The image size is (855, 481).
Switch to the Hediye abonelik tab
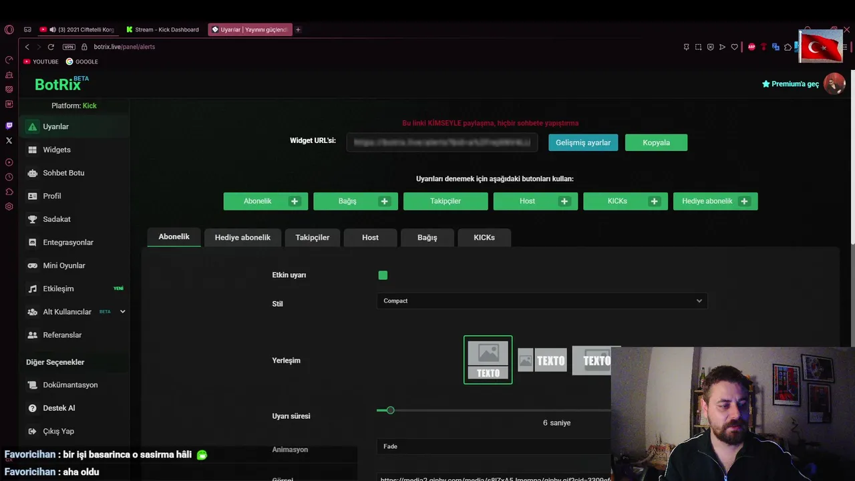click(242, 237)
